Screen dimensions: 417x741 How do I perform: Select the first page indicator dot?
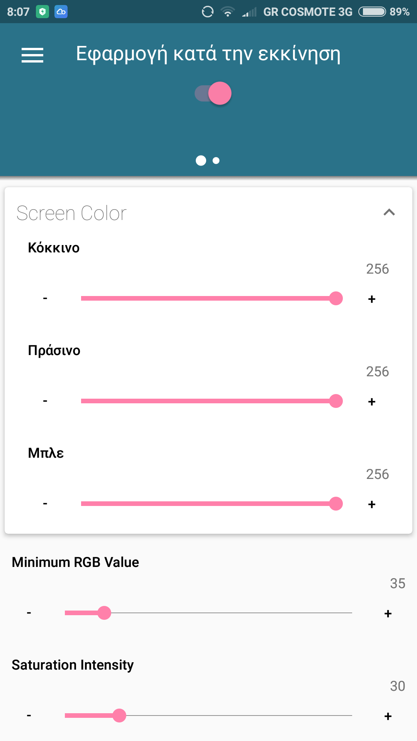point(201,161)
